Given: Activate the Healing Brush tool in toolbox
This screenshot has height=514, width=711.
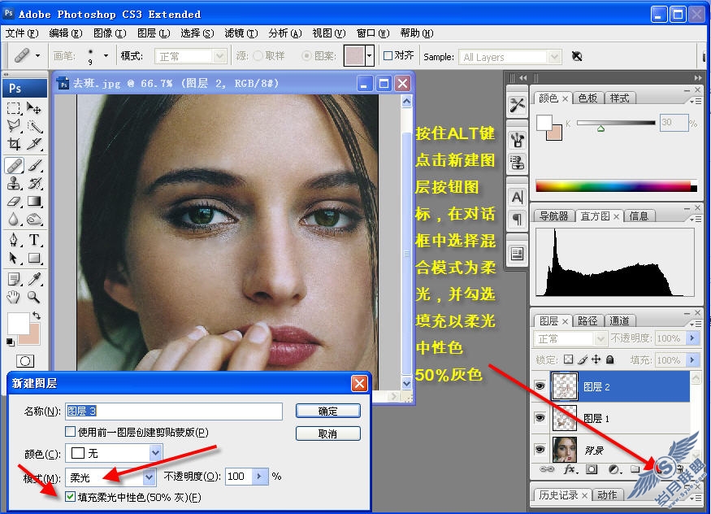Looking at the screenshot, I should (x=14, y=166).
